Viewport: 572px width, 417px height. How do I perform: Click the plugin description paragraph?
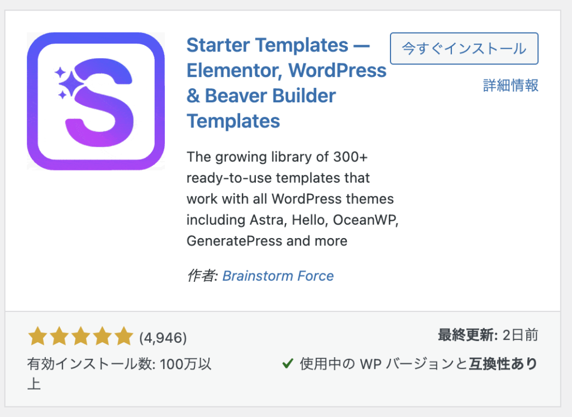point(292,199)
